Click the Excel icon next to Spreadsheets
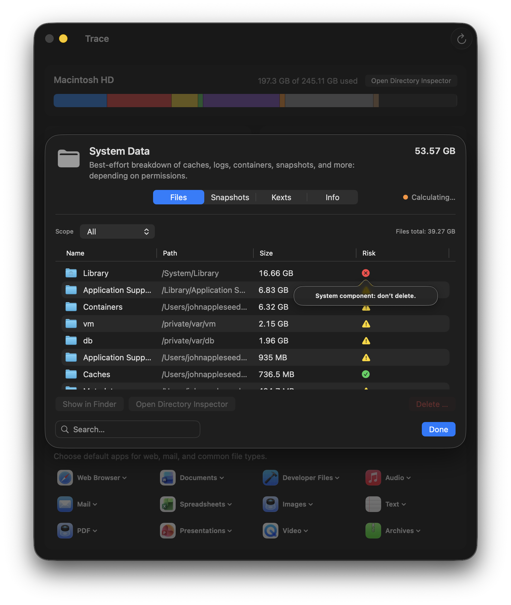 pyautogui.click(x=167, y=504)
